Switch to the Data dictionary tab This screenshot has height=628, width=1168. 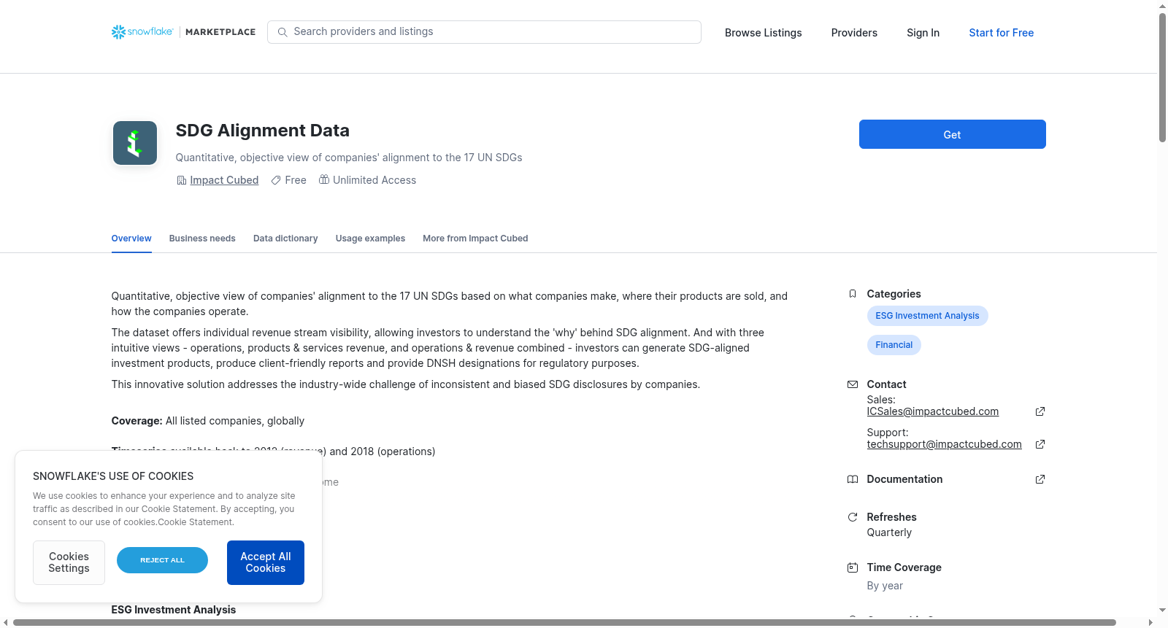click(285, 239)
